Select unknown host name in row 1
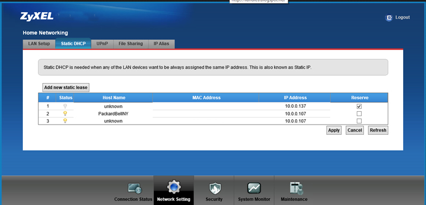 [x=113, y=106]
